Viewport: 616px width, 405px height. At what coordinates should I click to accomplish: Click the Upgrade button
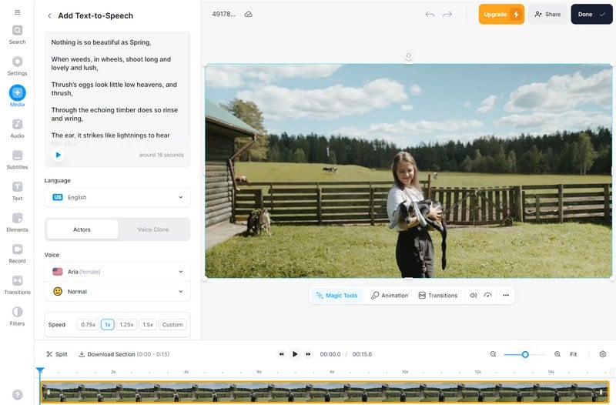click(x=501, y=14)
